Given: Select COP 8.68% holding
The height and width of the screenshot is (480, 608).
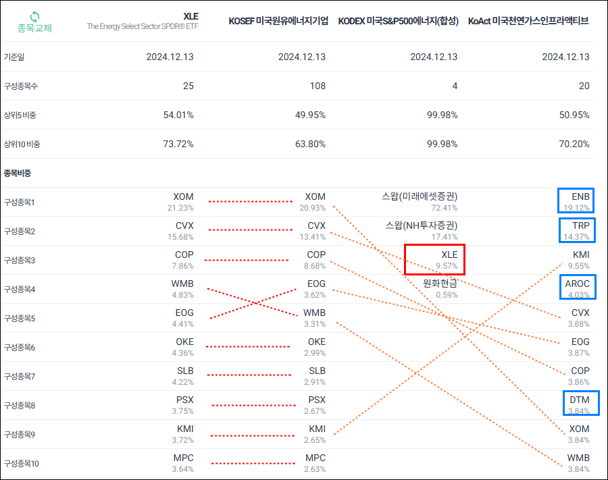Looking at the screenshot, I should pos(315,260).
